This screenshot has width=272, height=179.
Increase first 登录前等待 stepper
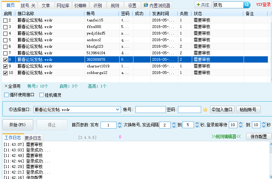(241, 123)
